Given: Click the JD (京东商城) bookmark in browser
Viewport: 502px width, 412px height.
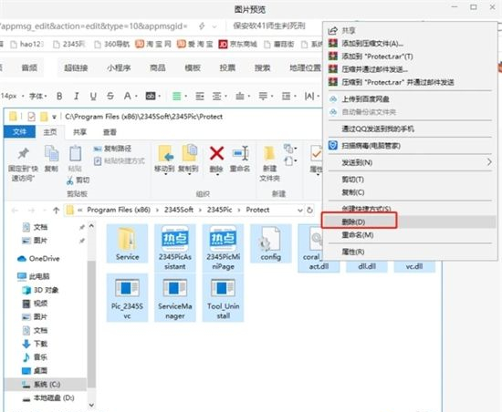Looking at the screenshot, I should tap(238, 44).
